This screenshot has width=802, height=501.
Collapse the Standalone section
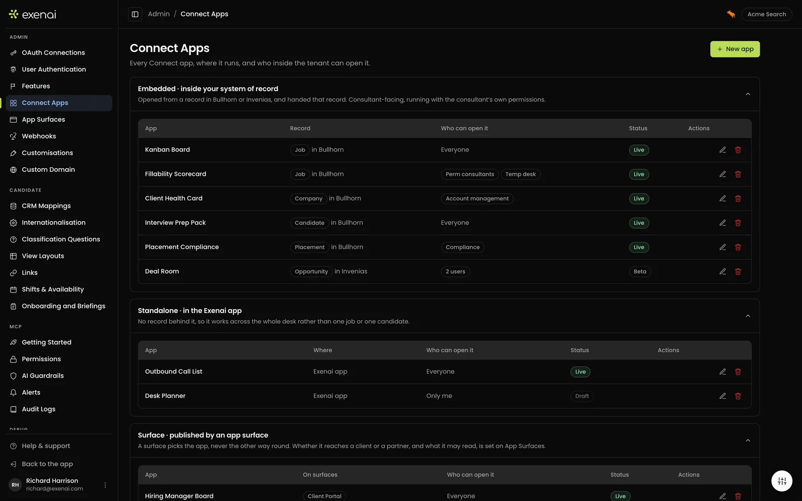tap(748, 316)
